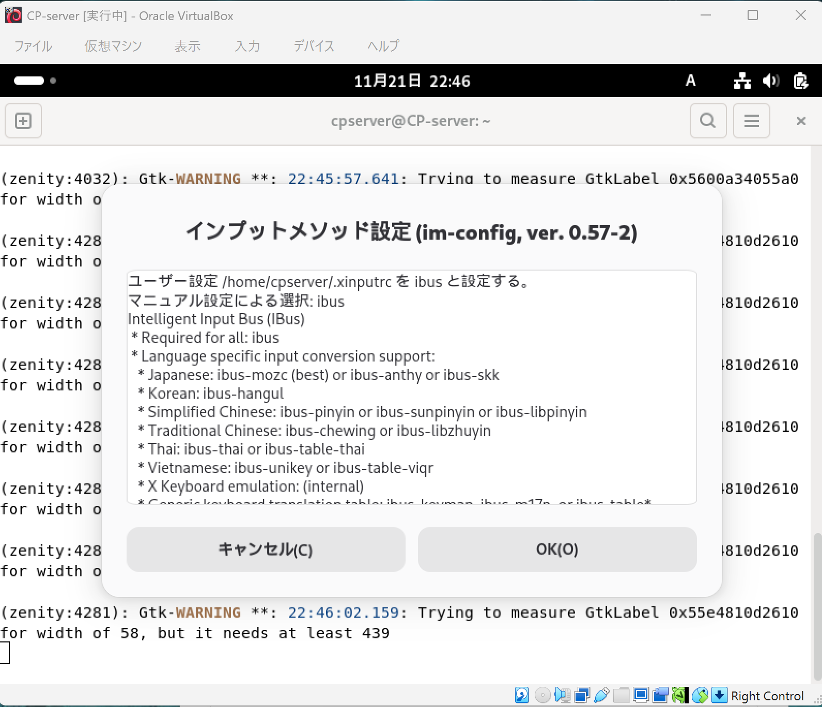Click the screen recording status icon
Image resolution: width=822 pixels, height=707 pixels.
pyautogui.click(x=661, y=695)
